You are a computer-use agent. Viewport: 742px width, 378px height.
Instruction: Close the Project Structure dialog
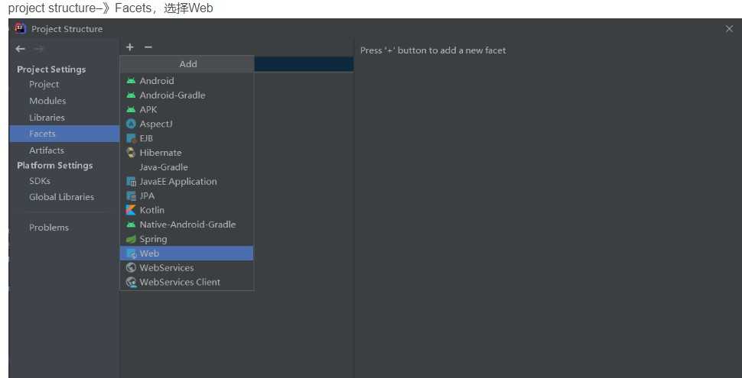[729, 29]
